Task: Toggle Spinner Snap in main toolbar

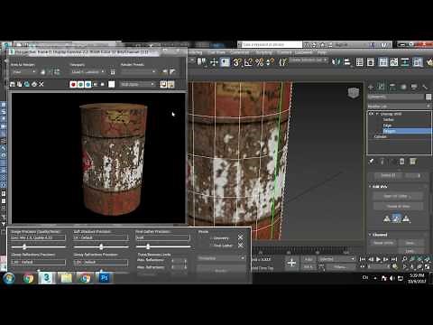Action: 270,62
